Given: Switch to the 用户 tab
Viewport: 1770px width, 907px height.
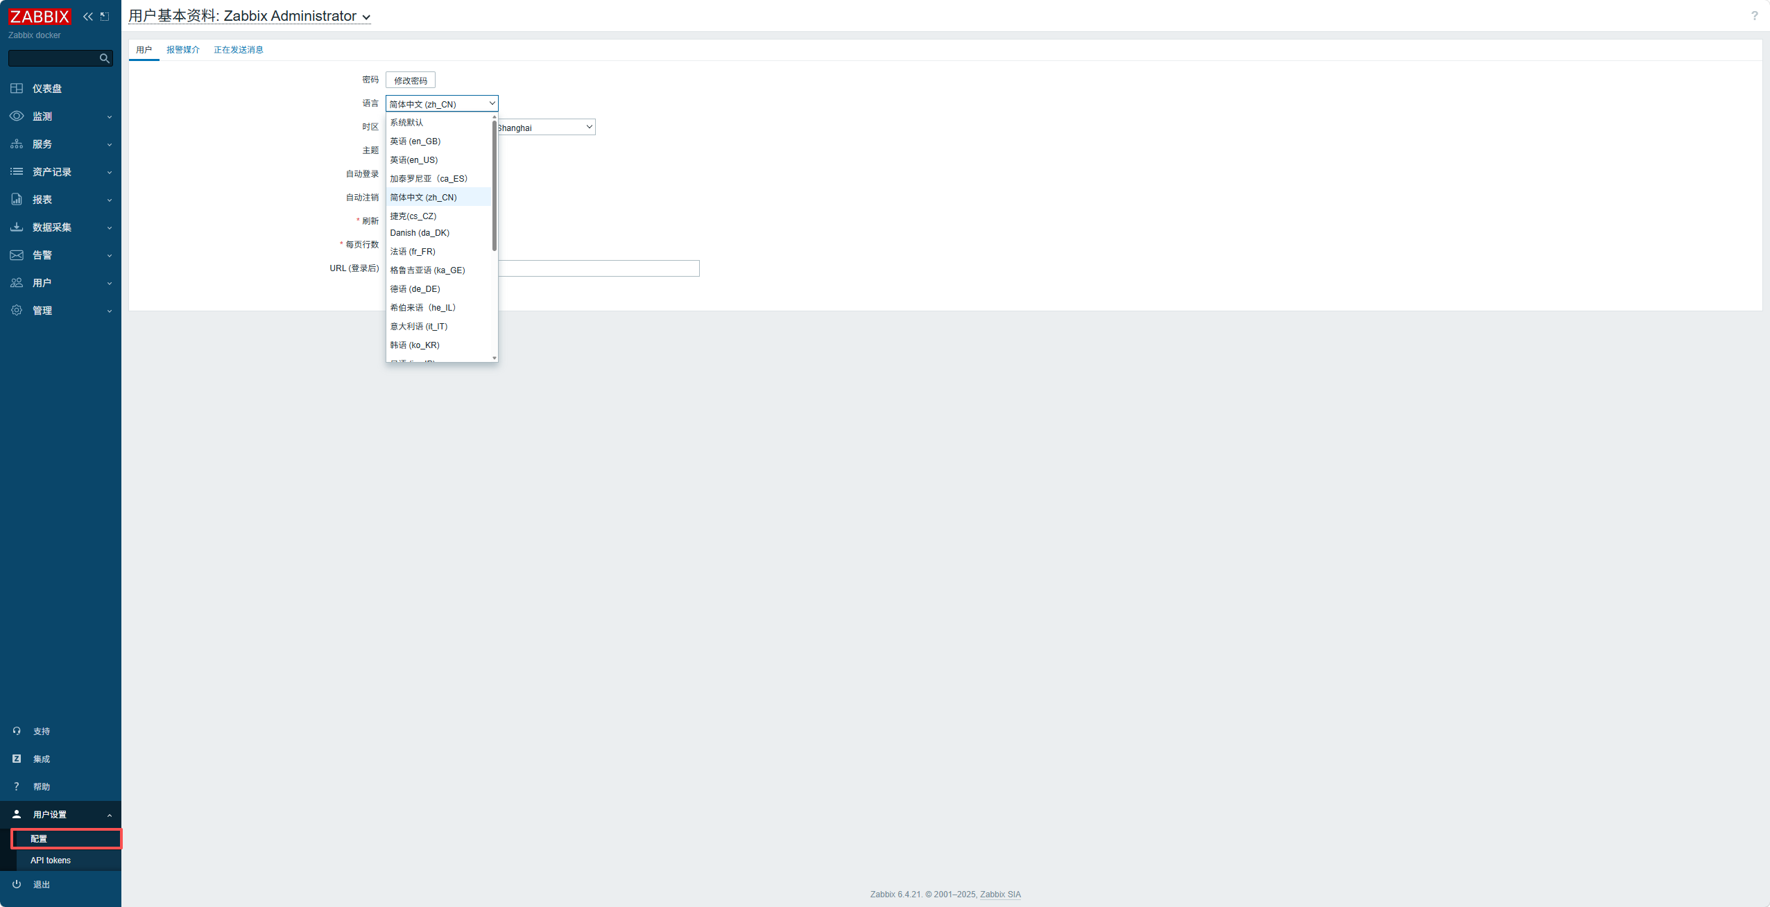Looking at the screenshot, I should [x=144, y=49].
